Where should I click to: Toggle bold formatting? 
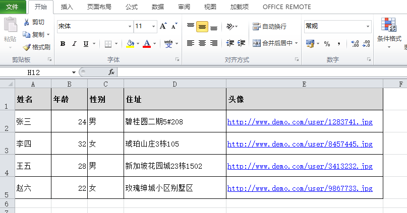click(x=63, y=44)
